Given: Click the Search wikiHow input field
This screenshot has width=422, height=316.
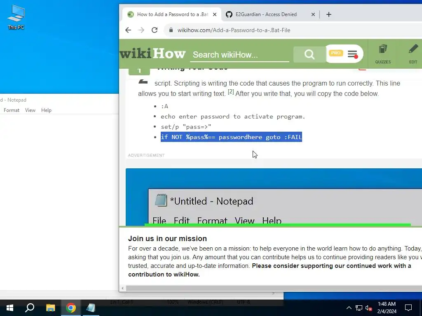Looking at the screenshot, I should click(239, 55).
